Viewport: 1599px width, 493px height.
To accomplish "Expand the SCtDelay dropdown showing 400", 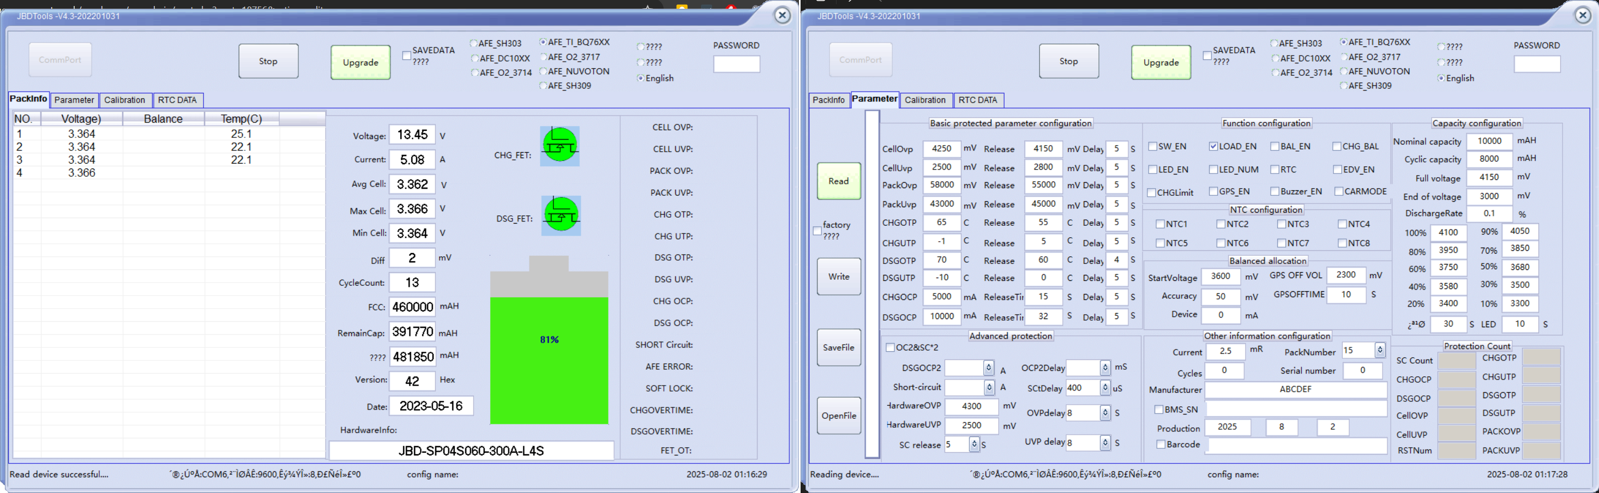I will (x=1105, y=388).
